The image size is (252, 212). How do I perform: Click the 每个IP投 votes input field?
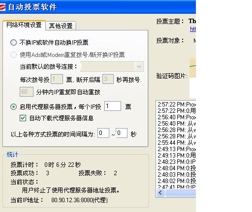tap(113, 106)
